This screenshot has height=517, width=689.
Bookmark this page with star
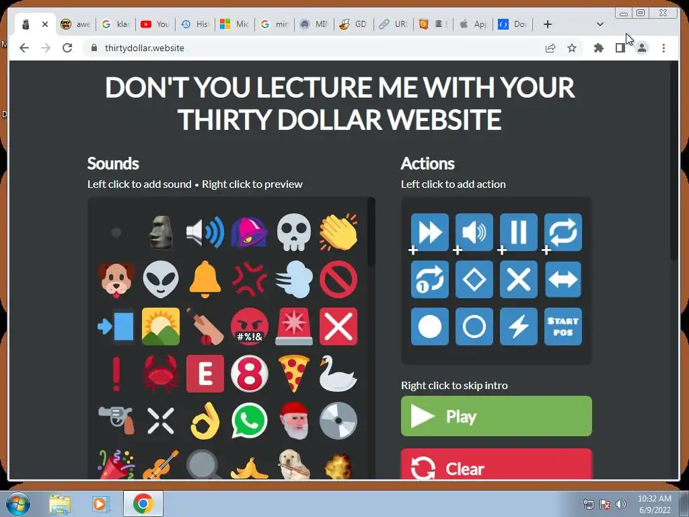pyautogui.click(x=571, y=48)
